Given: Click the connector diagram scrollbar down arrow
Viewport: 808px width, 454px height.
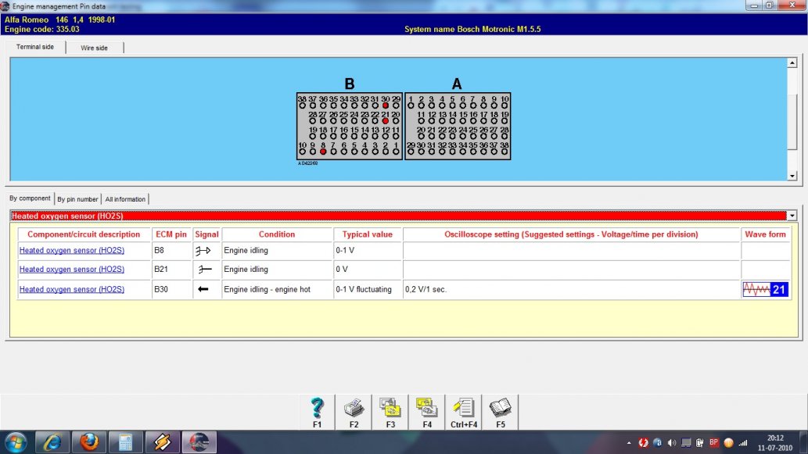Looking at the screenshot, I should (792, 176).
